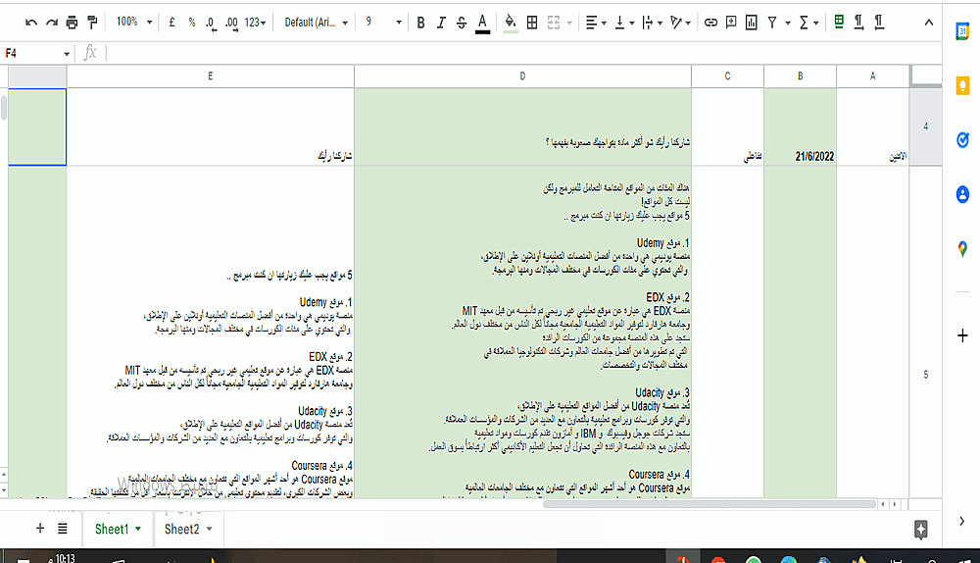This screenshot has width=980, height=563.
Task: Select the cell with date 21/6/2022
Action: 800,127
